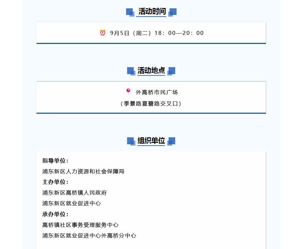Viewport: 300px width, 249px height.
Task: Click 高桥镇社区事务受理服务中心 text
Action: pyautogui.click(x=80, y=225)
